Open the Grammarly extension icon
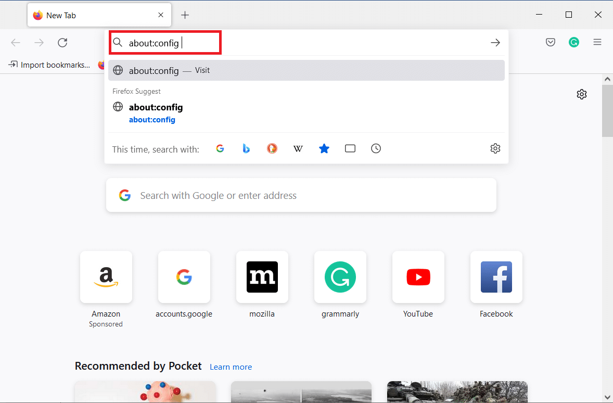The width and height of the screenshot is (613, 403). pyautogui.click(x=574, y=42)
